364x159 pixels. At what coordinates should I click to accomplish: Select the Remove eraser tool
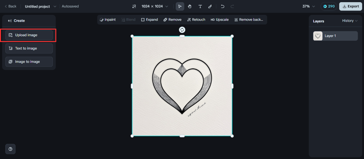pyautogui.click(x=172, y=20)
